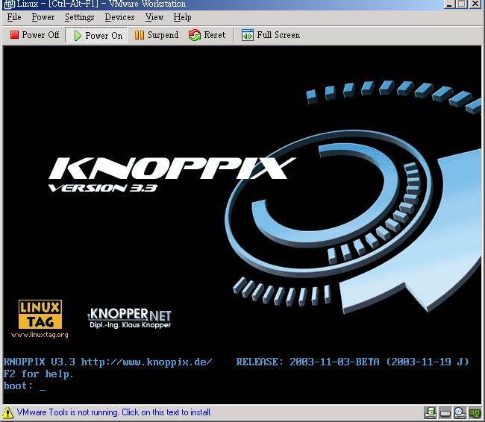Viewport: 485px width, 422px height.
Task: Click the network adapter status icon
Action: click(x=475, y=413)
